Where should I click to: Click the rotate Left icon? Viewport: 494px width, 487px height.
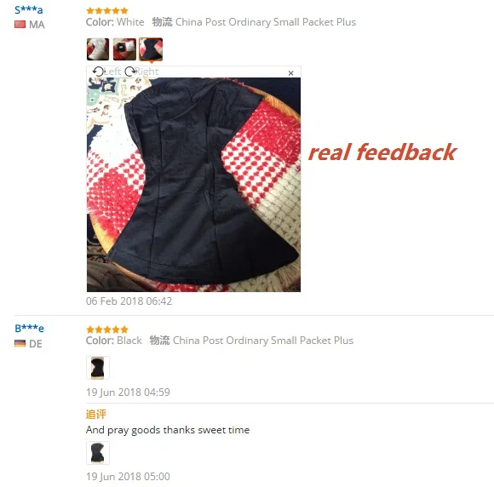pyautogui.click(x=98, y=72)
